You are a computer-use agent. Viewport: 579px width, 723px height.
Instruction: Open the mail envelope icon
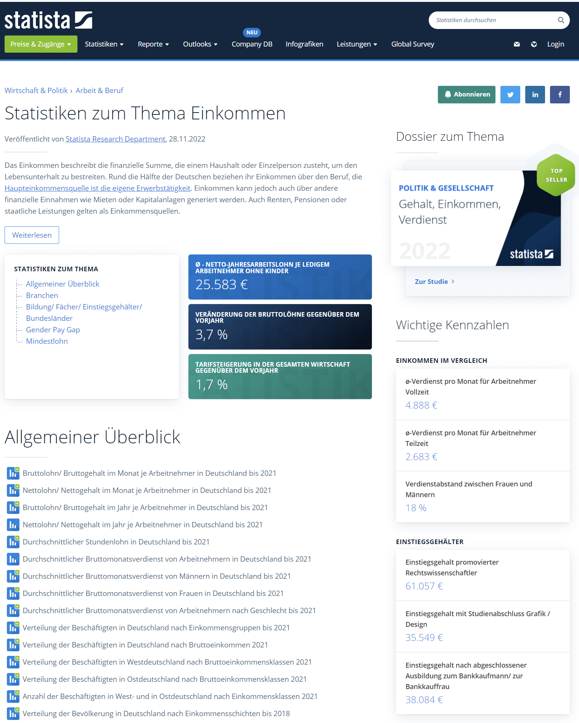tap(517, 44)
